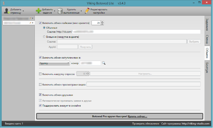The image size is (213, 128).
Task: Uncheck the friends exchange checkbox
Action: pyautogui.click(x=40, y=95)
